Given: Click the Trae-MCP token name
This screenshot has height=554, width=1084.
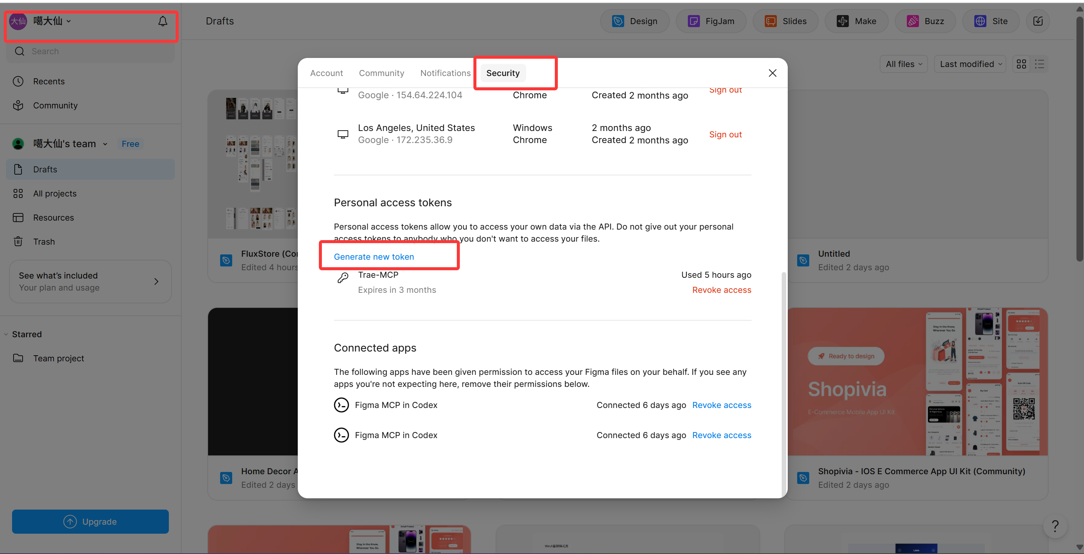Looking at the screenshot, I should click(x=378, y=275).
